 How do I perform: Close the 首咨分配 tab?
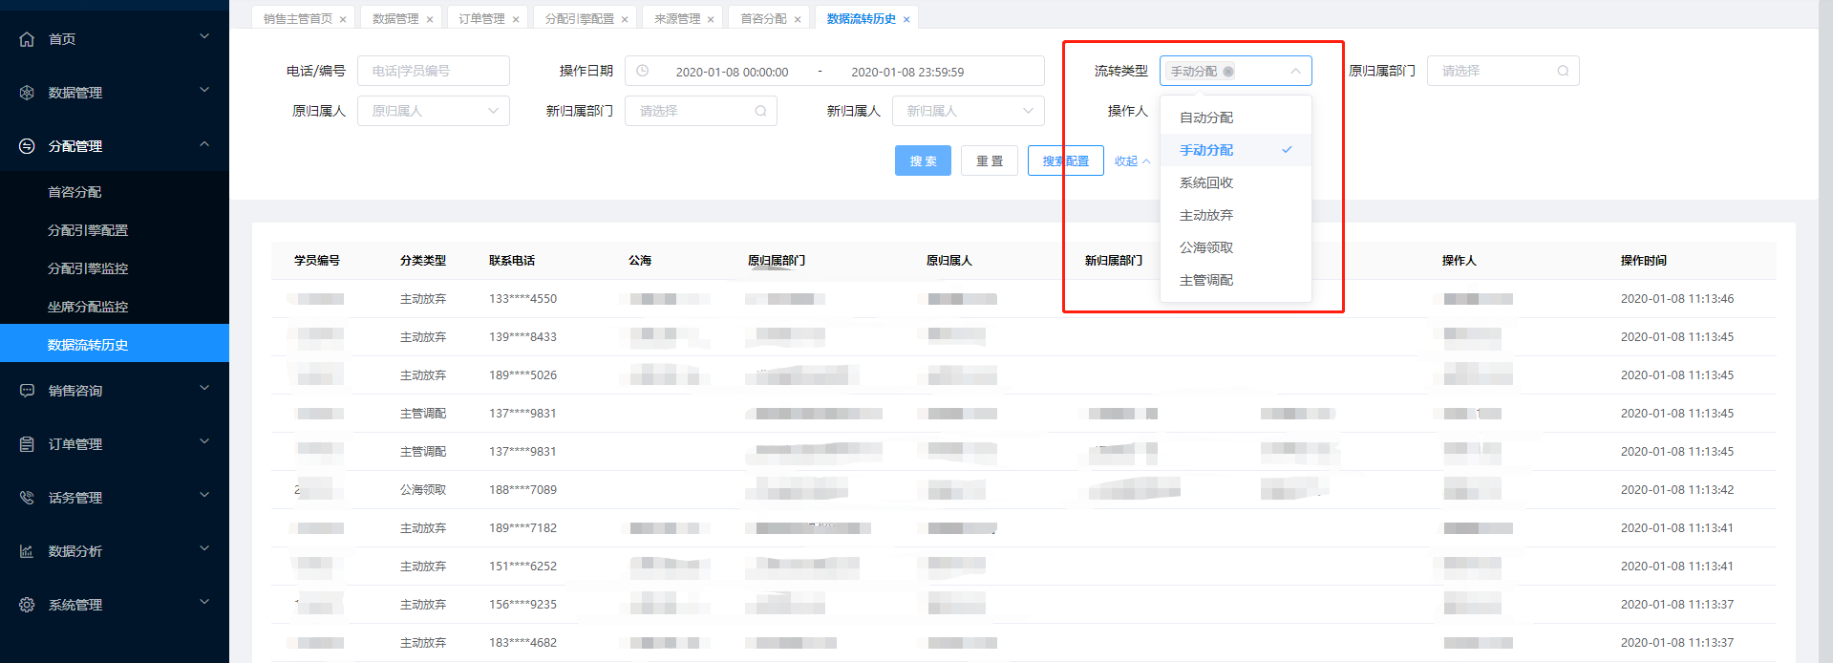(x=798, y=19)
